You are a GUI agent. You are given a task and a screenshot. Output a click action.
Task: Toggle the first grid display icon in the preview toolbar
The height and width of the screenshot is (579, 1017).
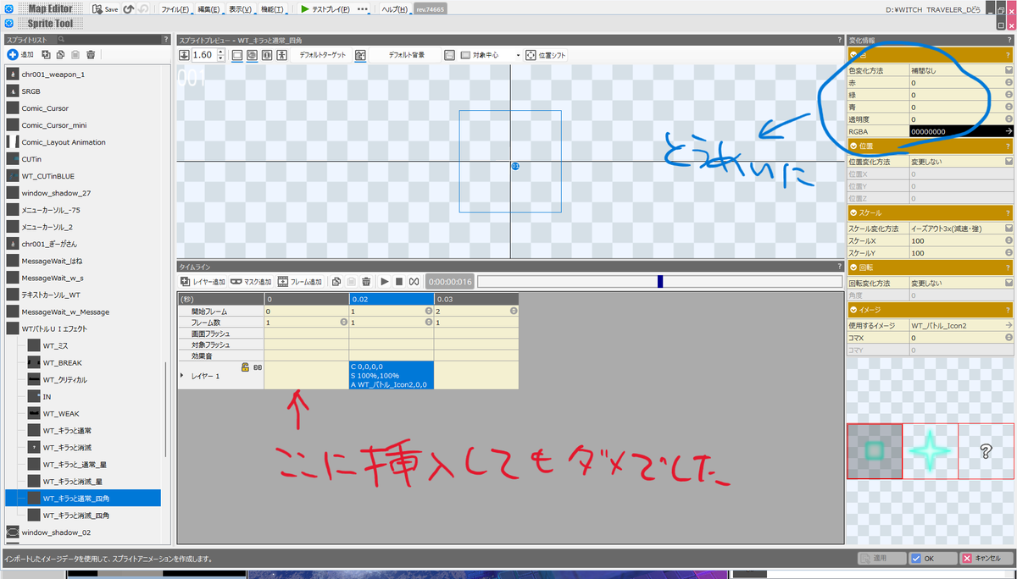pyautogui.click(x=236, y=54)
